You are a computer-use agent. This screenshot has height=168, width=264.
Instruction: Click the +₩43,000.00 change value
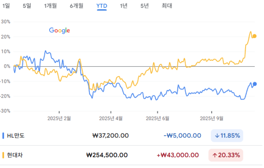(x=178, y=155)
